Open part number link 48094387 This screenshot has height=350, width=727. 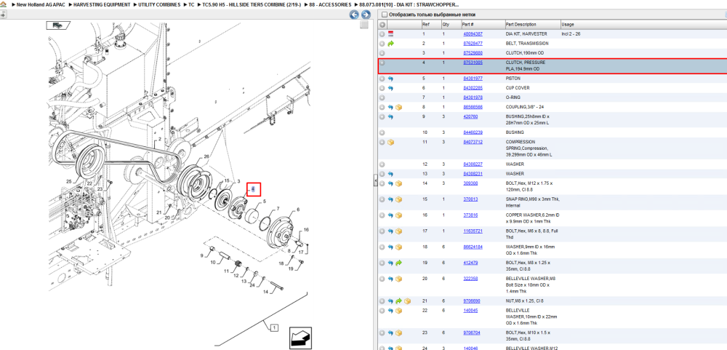point(473,34)
